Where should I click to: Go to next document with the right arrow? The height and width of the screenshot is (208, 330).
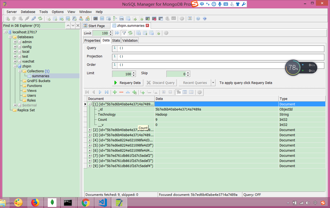(100, 92)
